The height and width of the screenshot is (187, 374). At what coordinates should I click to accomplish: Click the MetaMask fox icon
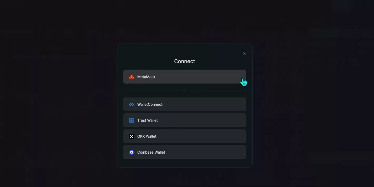coord(132,77)
